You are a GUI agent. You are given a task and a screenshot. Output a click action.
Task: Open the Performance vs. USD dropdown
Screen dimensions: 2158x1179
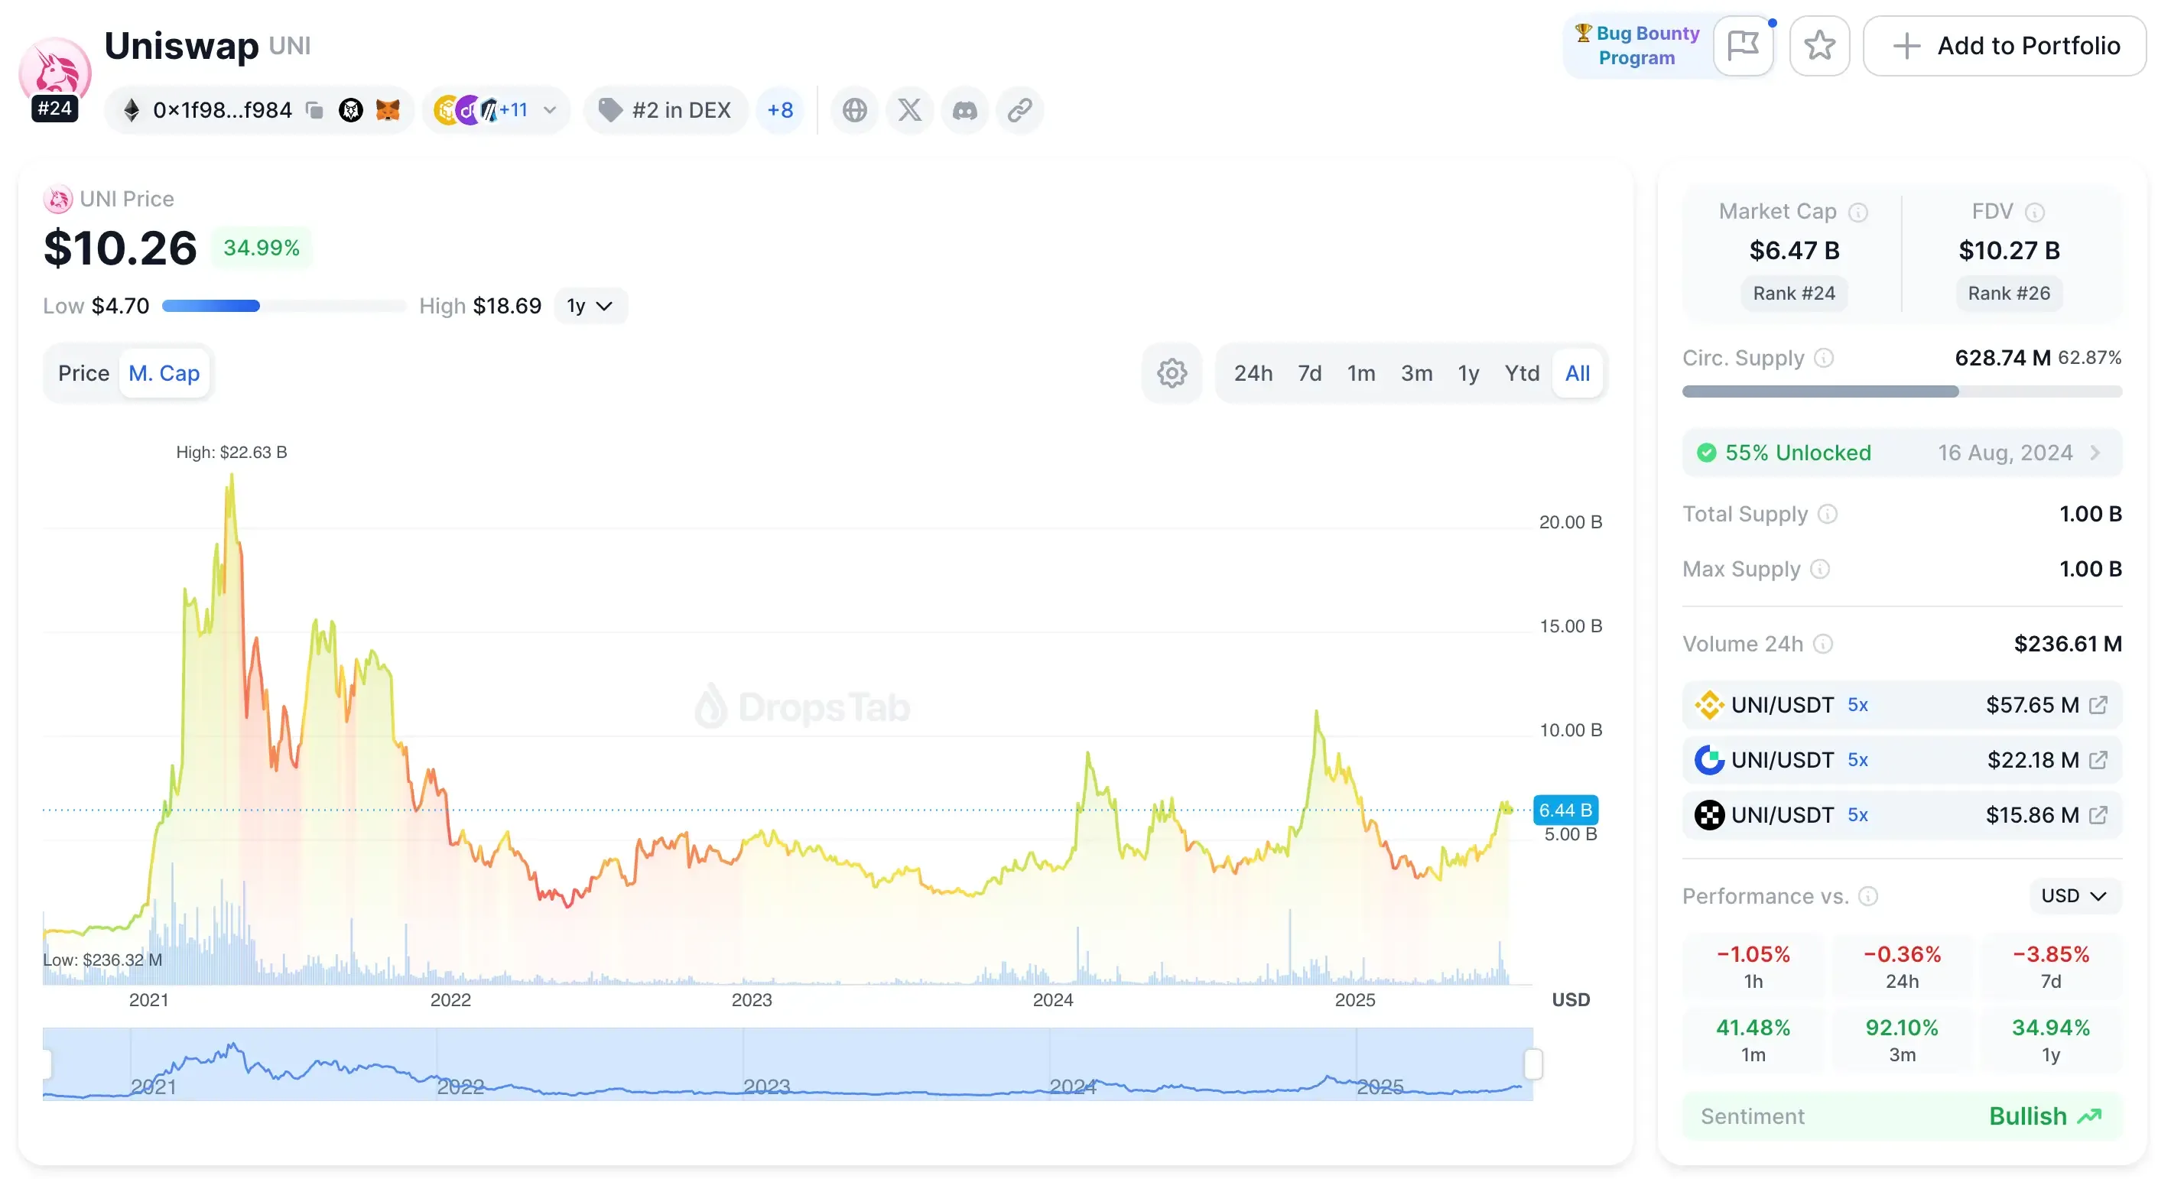[x=2073, y=895]
